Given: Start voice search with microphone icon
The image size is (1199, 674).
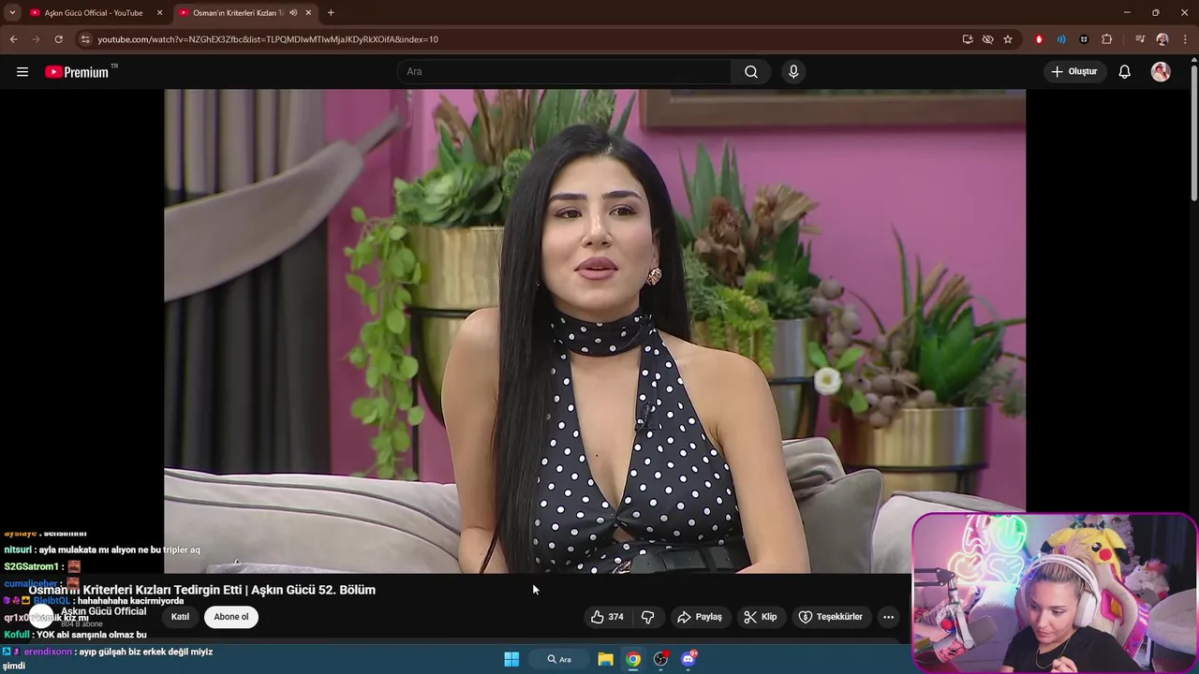Looking at the screenshot, I should 793,72.
